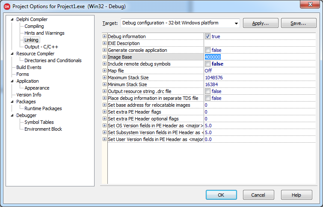
Task: Expand Generate console application row
Action: tap(104, 50)
